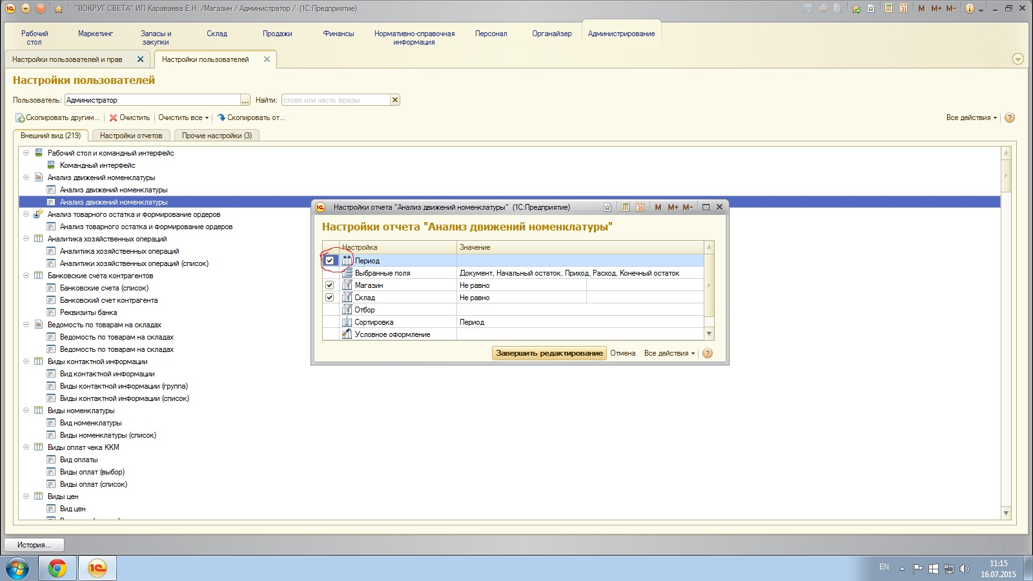
Task: Select Внешний вид (219) tab
Action: pos(51,136)
